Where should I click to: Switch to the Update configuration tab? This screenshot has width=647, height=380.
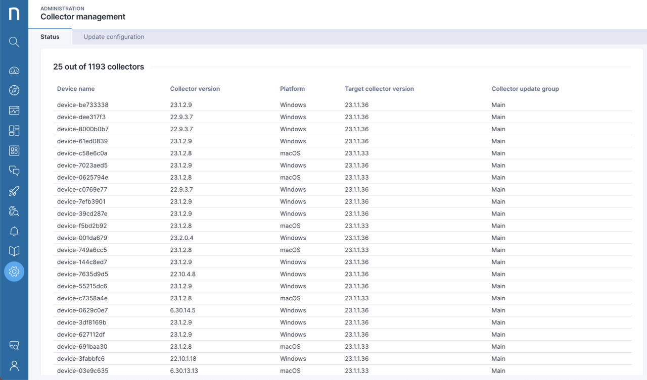pyautogui.click(x=114, y=36)
